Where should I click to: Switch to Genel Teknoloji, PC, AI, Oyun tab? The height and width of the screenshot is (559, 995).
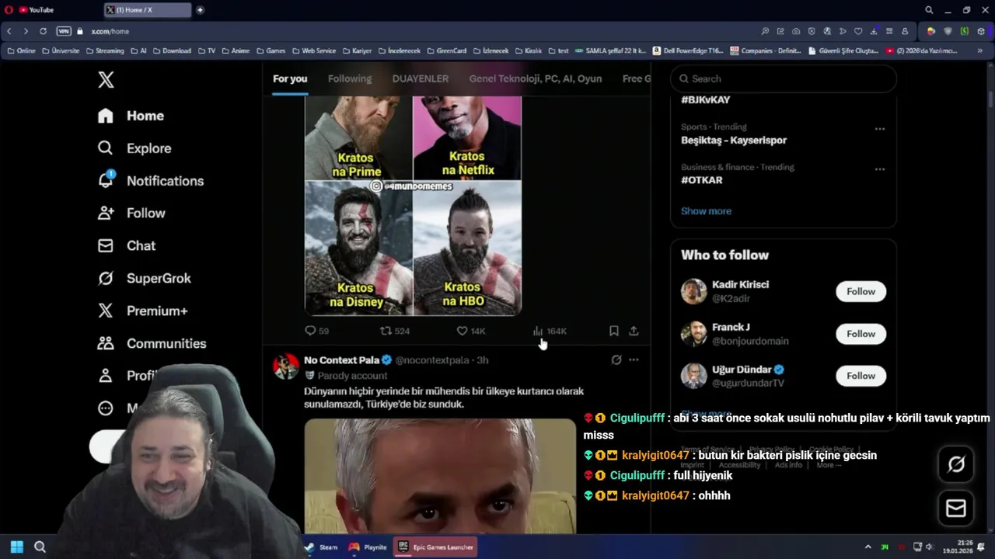536,78
